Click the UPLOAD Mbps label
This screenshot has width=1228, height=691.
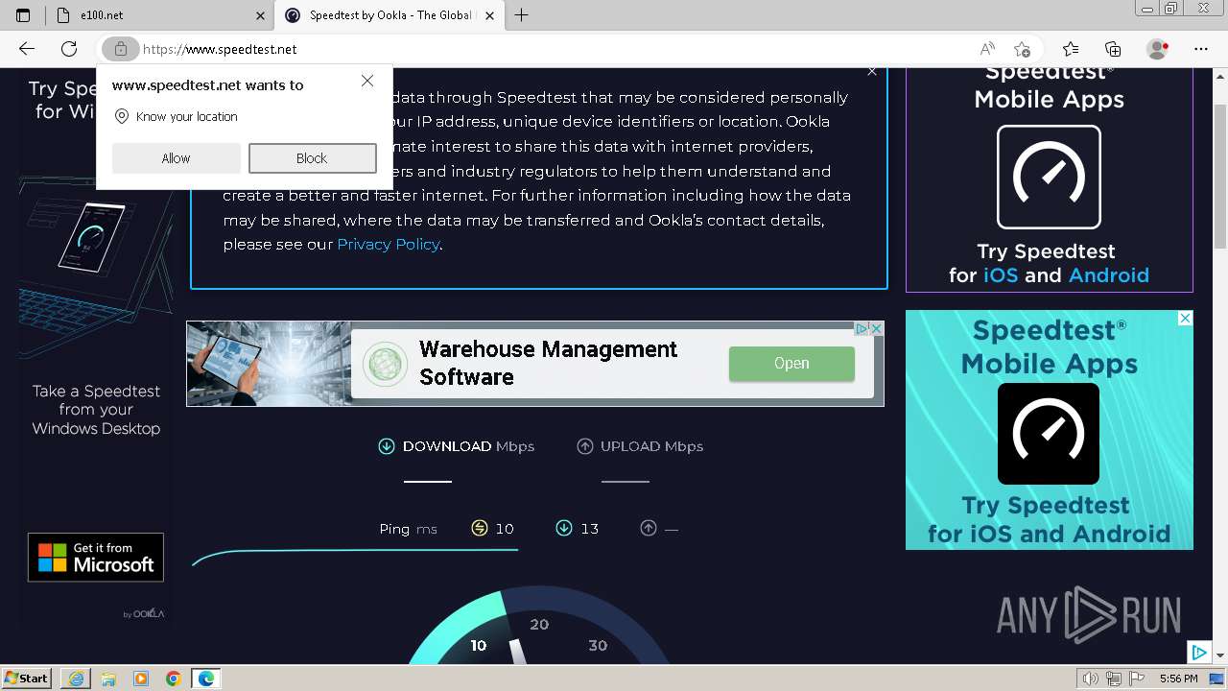point(651,446)
